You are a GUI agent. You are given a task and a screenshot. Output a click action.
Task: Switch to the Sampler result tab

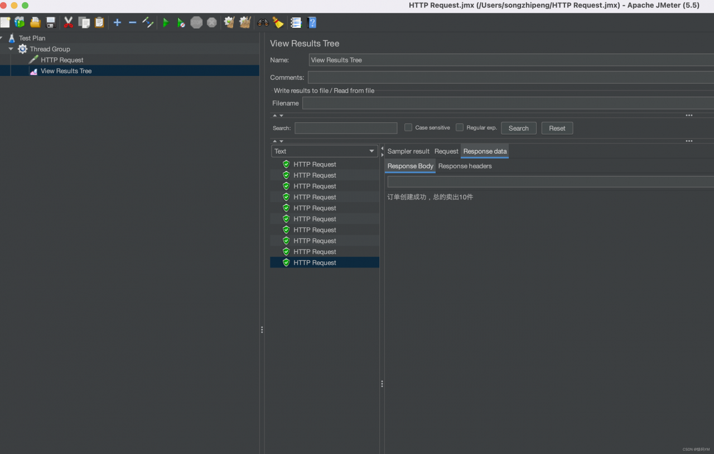[x=408, y=151]
